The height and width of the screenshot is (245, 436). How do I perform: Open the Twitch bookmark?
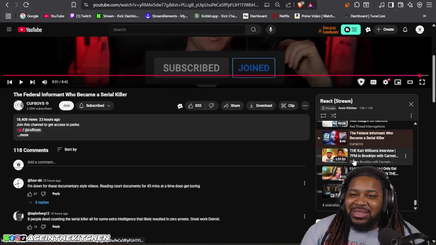click(x=80, y=16)
